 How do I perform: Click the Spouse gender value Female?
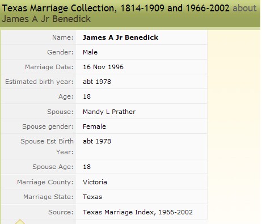tap(94, 126)
